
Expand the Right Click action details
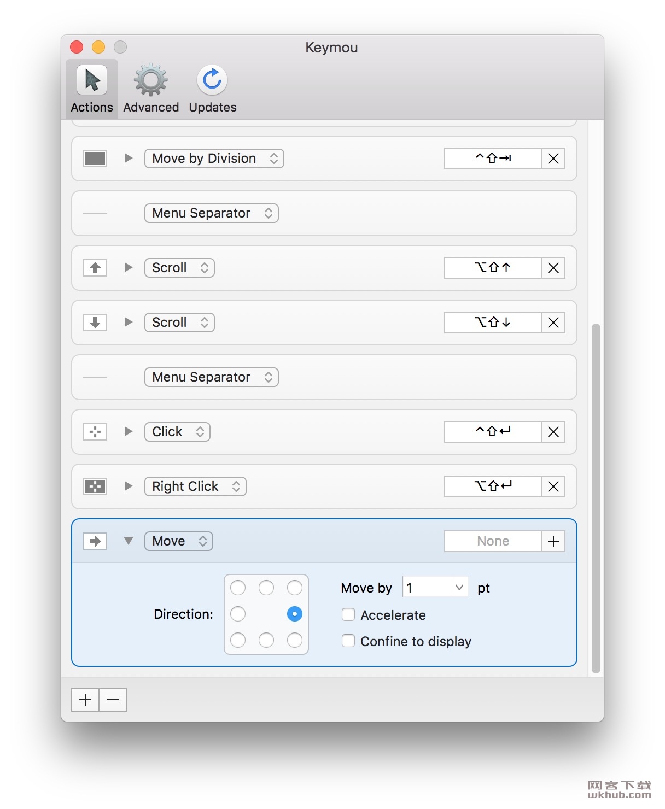[x=129, y=486]
